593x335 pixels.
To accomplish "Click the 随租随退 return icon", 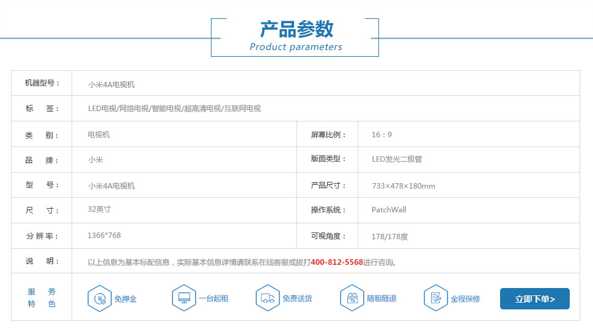I will [352, 298].
